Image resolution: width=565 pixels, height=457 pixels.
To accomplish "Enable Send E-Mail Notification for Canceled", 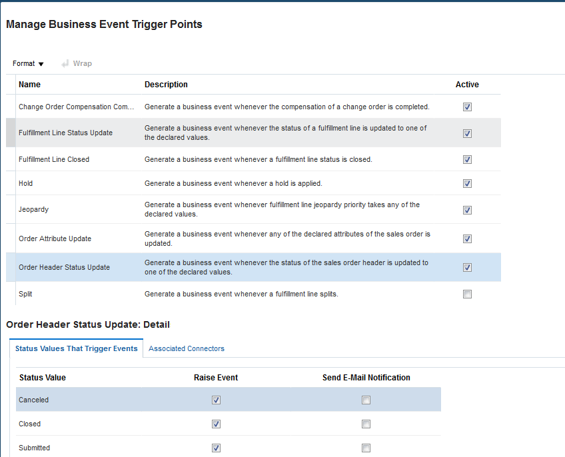I will 366,400.
